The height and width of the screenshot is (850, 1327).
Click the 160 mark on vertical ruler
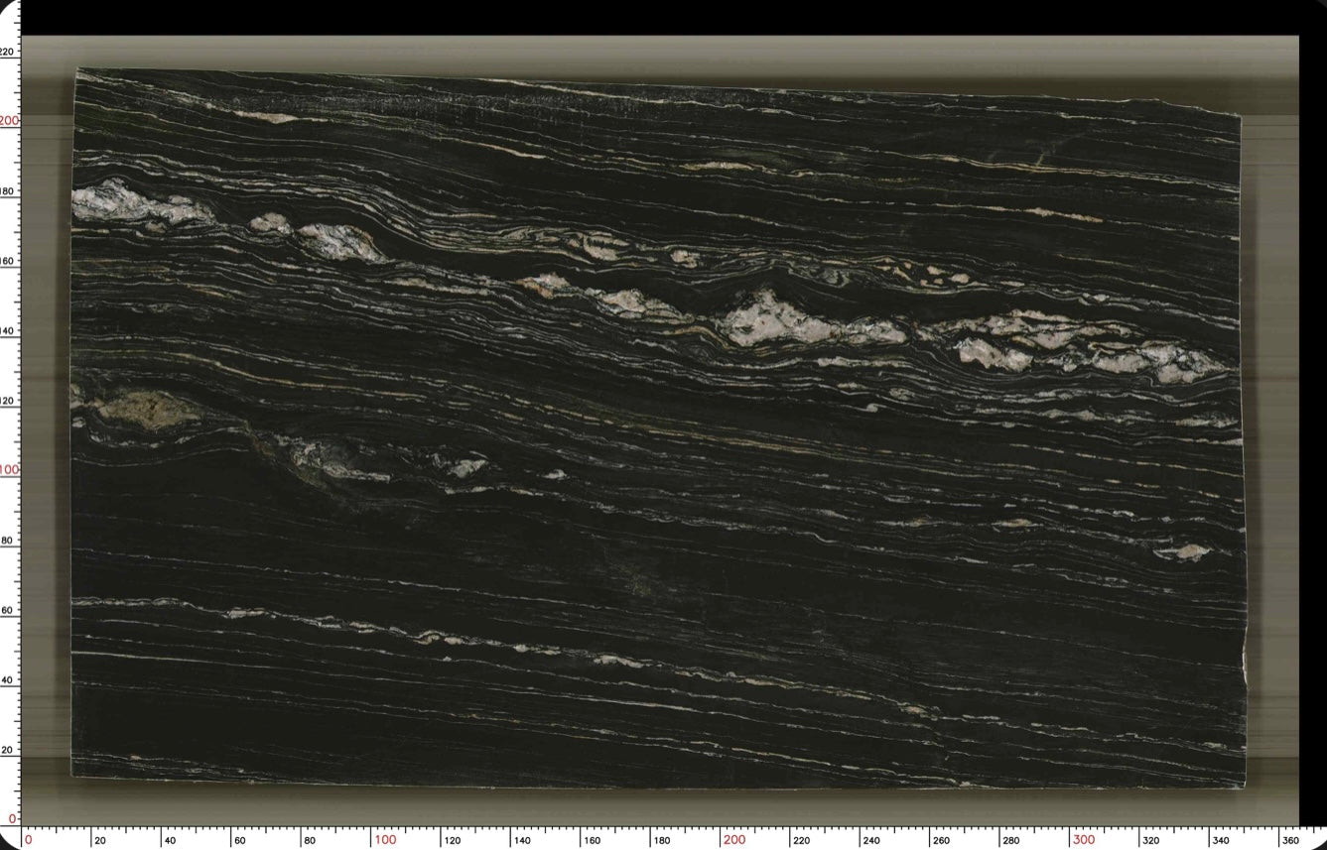coord(8,261)
